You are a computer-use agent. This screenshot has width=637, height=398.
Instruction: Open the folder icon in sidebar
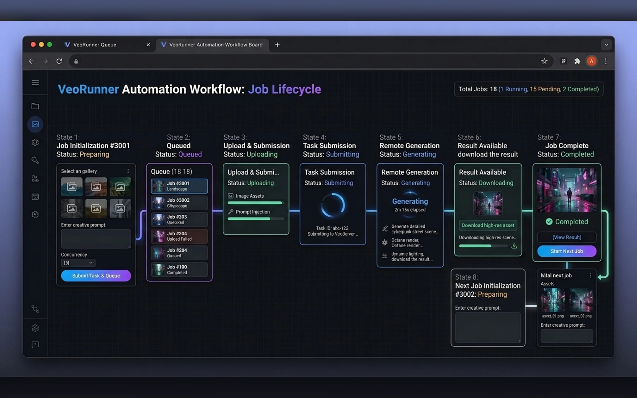pos(35,106)
